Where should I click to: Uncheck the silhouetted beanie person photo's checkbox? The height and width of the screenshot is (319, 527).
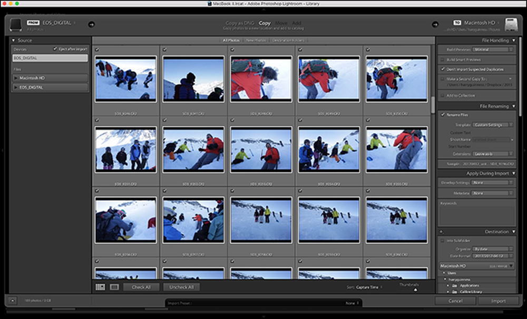(x=164, y=49)
